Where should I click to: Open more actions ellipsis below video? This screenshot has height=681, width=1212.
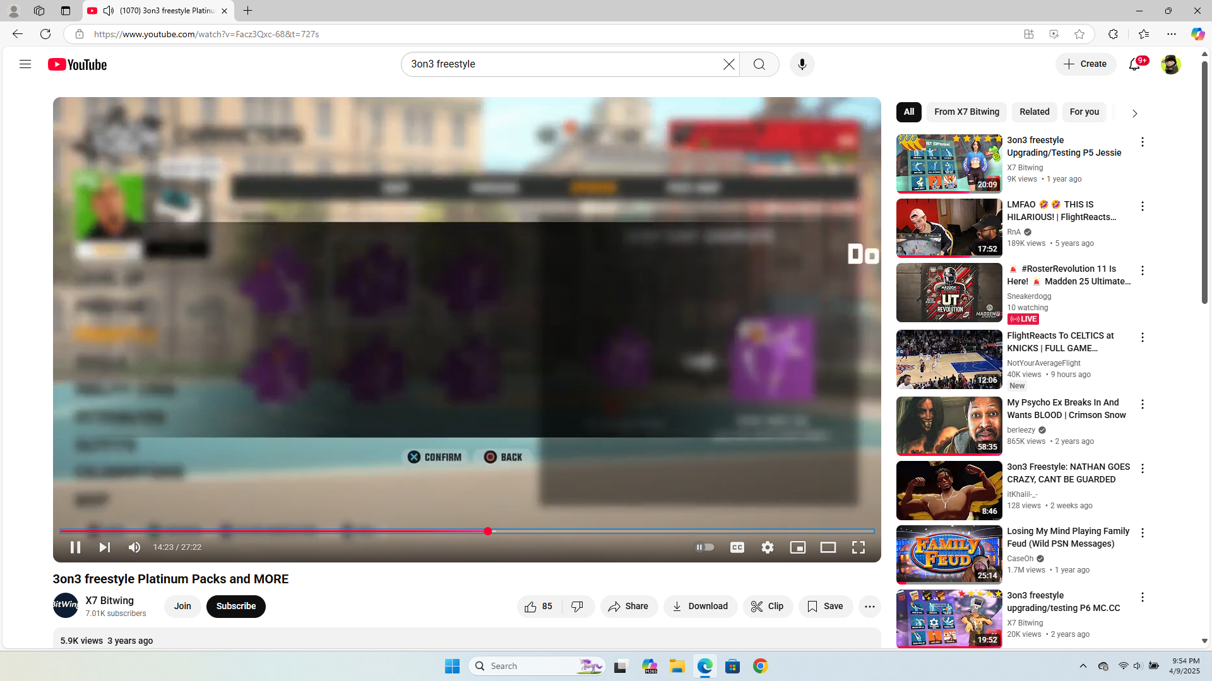(x=870, y=607)
